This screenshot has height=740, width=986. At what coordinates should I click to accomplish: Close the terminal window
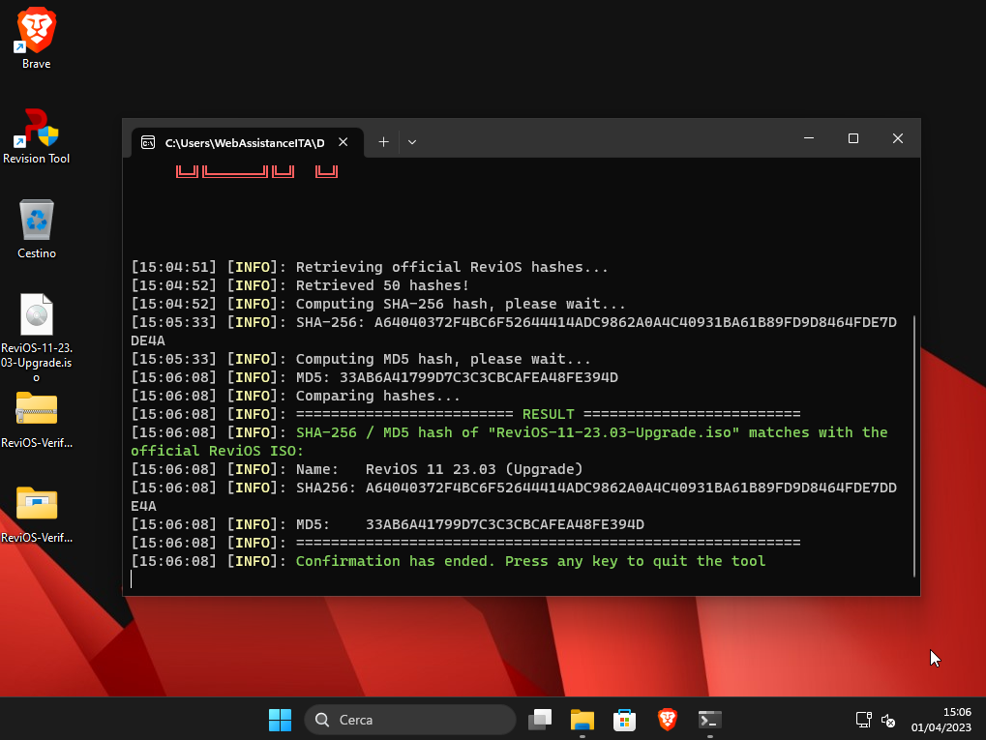[x=898, y=138]
